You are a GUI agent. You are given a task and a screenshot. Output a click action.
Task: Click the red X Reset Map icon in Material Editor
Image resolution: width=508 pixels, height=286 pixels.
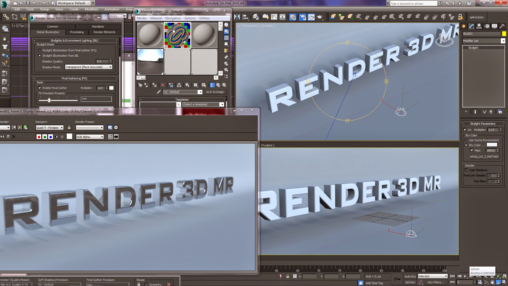pos(163,85)
